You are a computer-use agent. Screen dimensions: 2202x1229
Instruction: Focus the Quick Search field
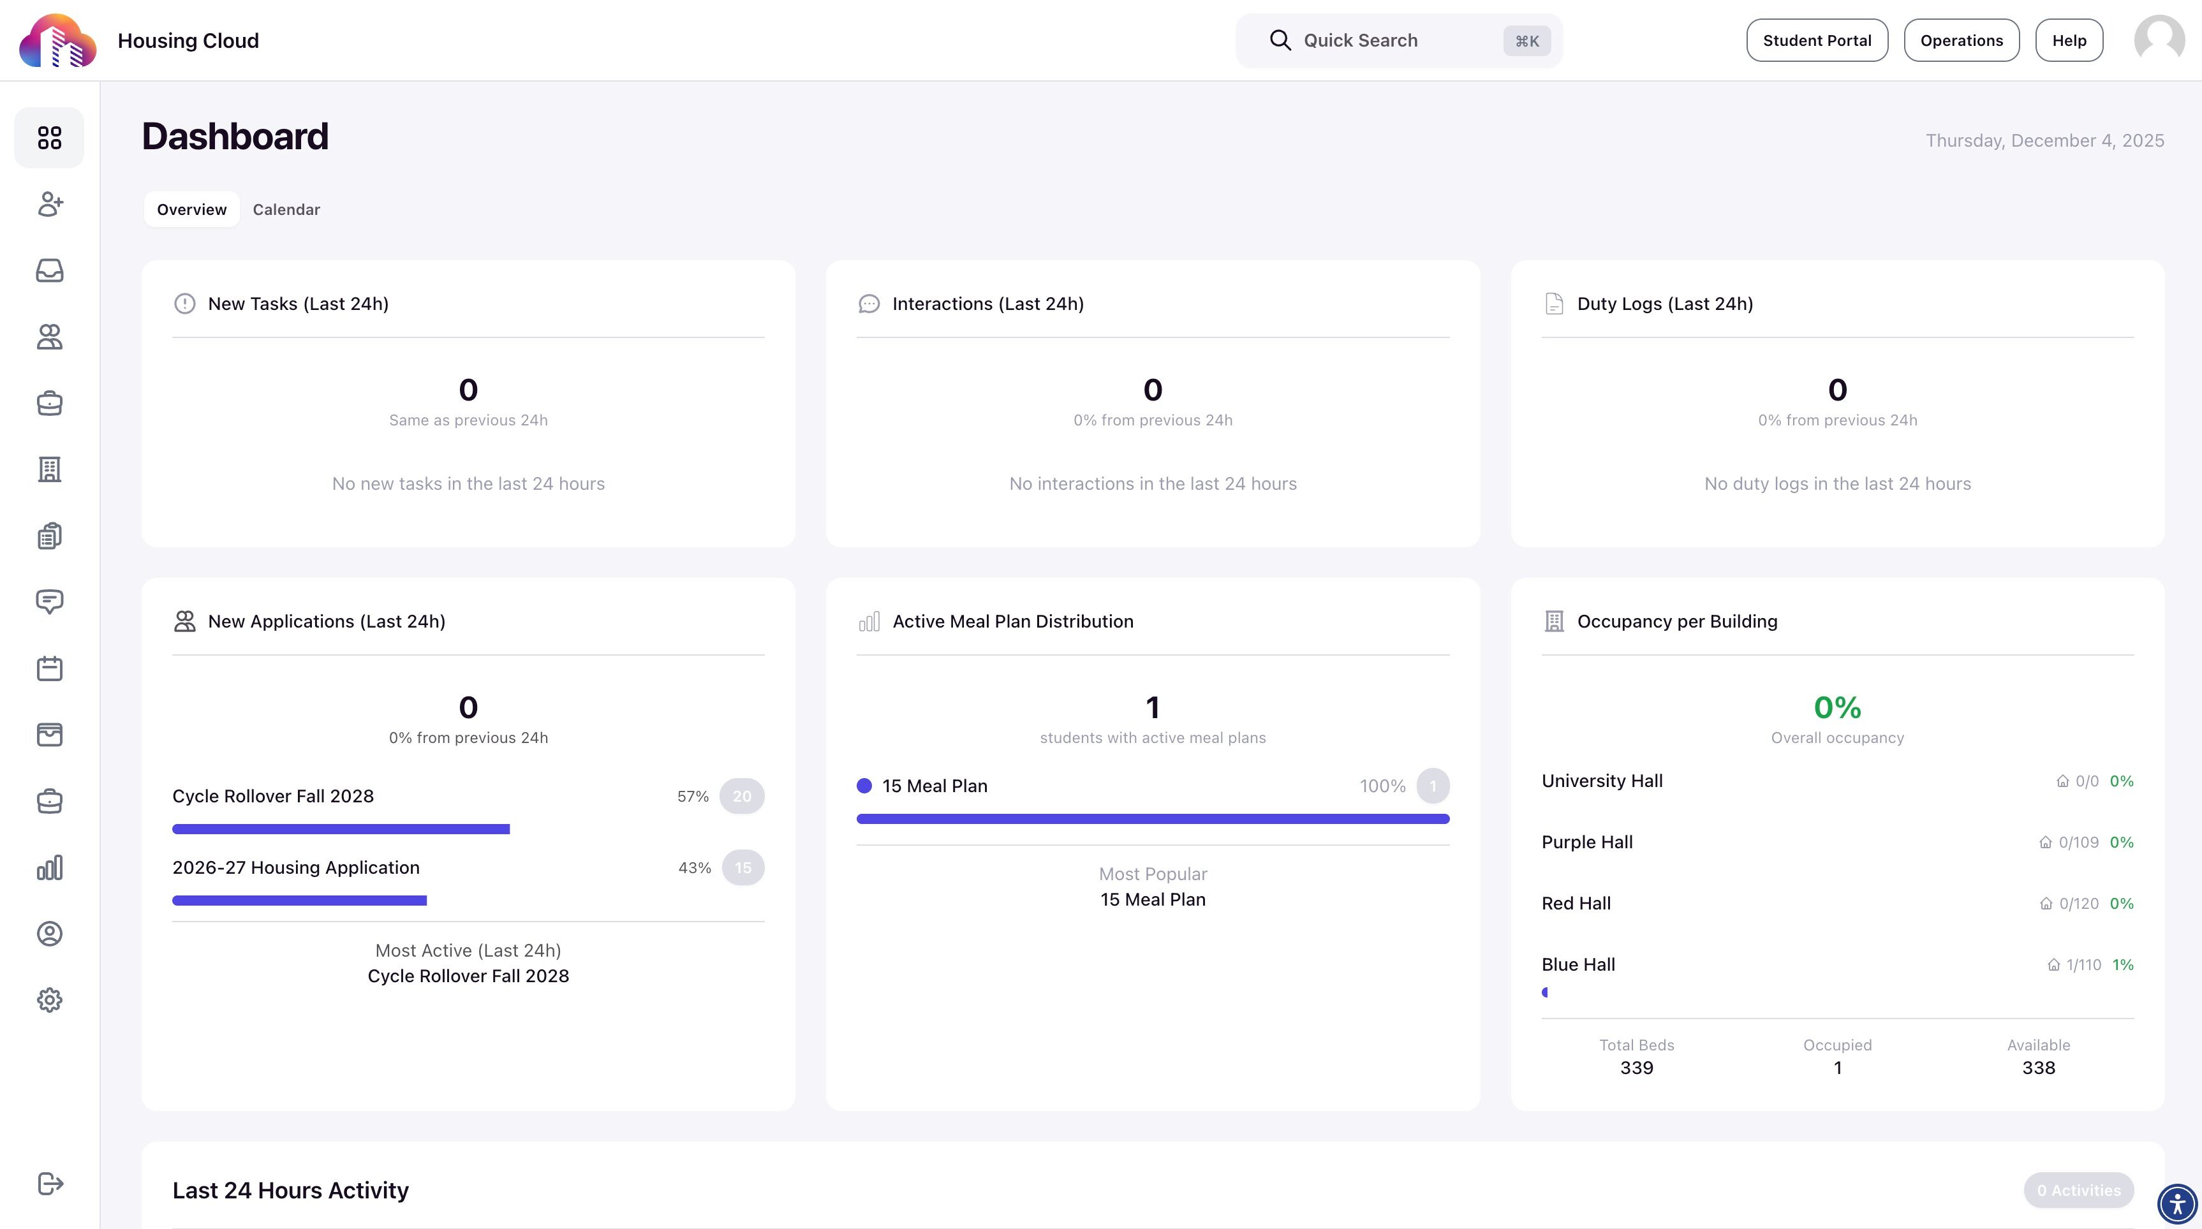1400,40
